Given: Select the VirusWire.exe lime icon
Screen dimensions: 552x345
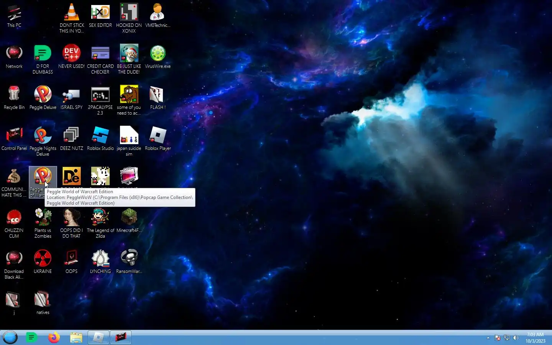Looking at the screenshot, I should tap(158, 53).
